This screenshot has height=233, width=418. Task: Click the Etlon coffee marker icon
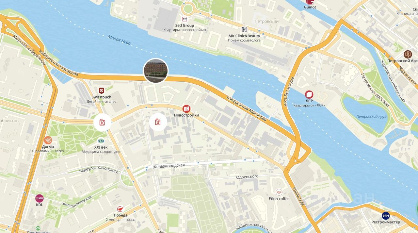pos(279,192)
